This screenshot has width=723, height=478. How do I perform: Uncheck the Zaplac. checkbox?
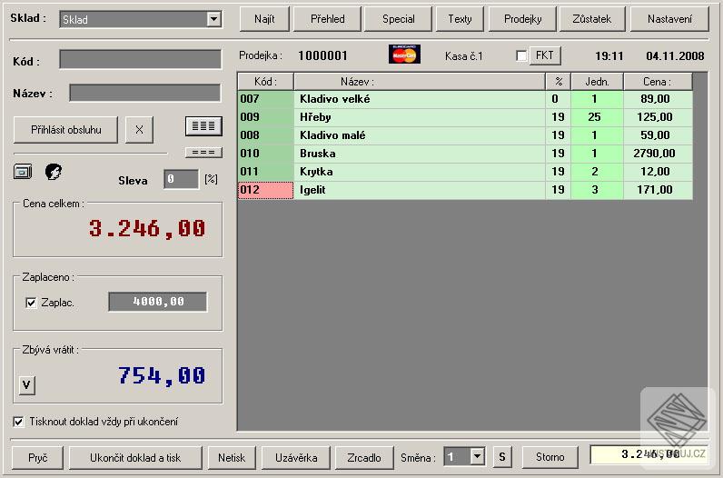tap(31, 303)
